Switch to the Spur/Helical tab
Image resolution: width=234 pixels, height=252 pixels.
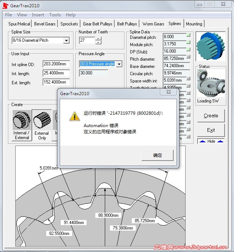pos(19,24)
